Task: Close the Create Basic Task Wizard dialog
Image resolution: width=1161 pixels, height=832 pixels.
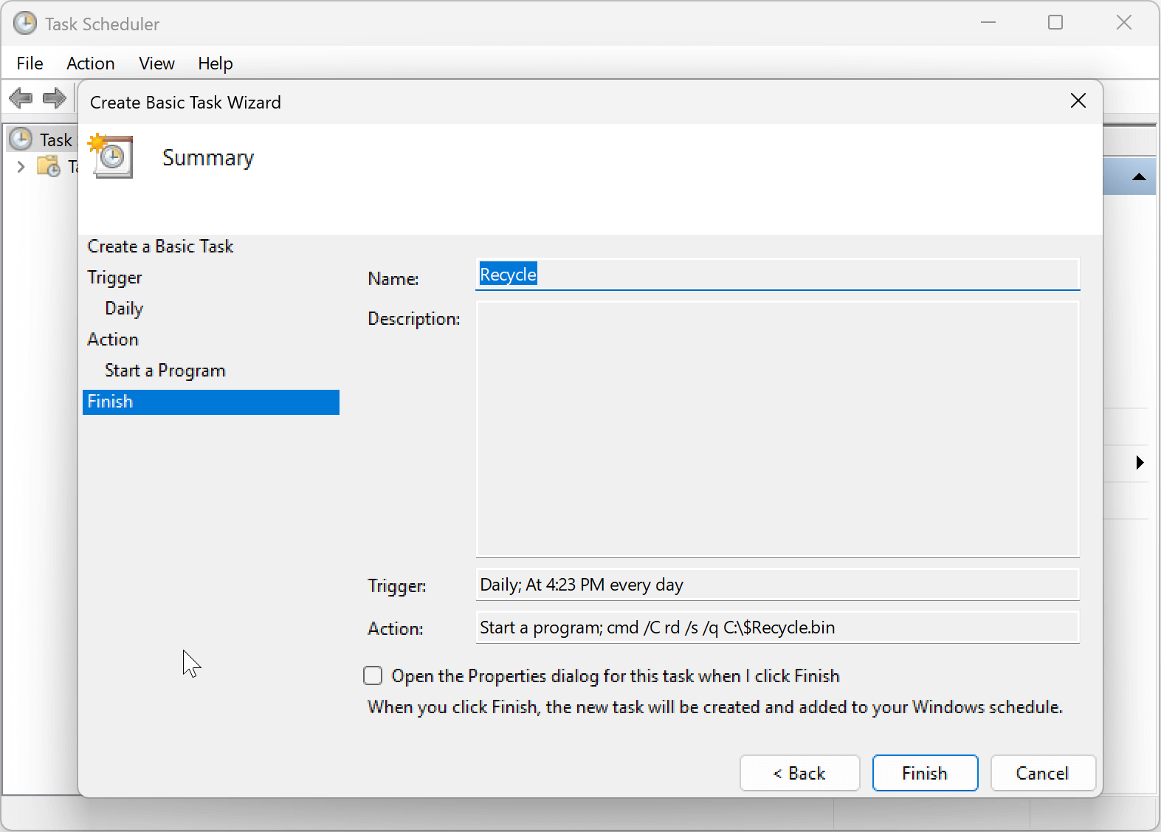Action: pyautogui.click(x=1078, y=101)
